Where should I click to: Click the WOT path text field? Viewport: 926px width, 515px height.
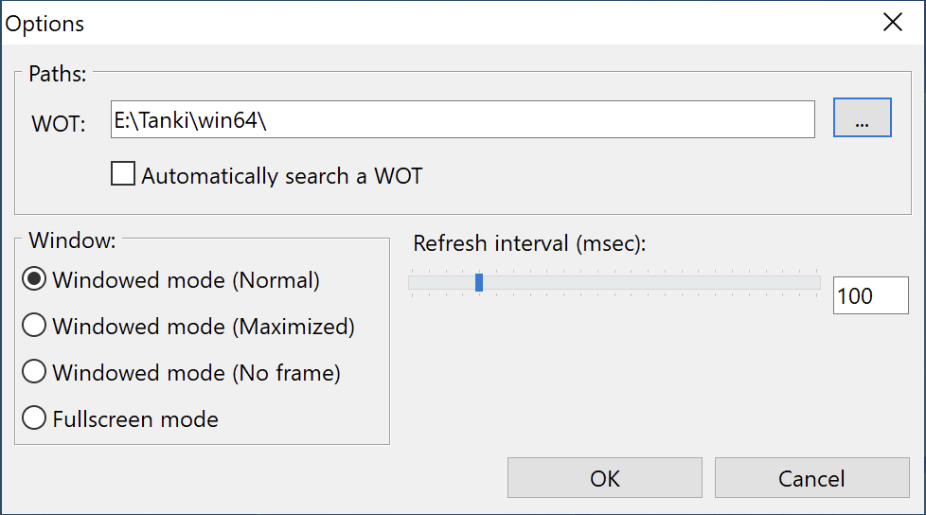(x=462, y=119)
